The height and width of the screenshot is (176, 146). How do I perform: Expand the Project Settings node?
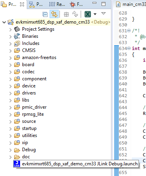[x=11, y=30]
